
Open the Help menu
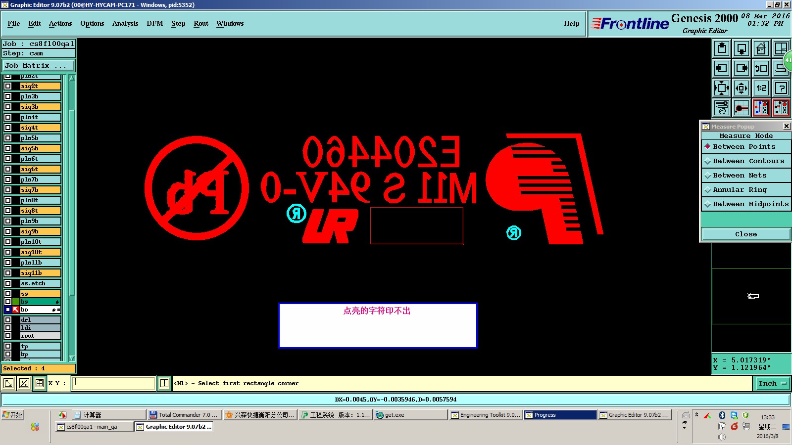[572, 23]
